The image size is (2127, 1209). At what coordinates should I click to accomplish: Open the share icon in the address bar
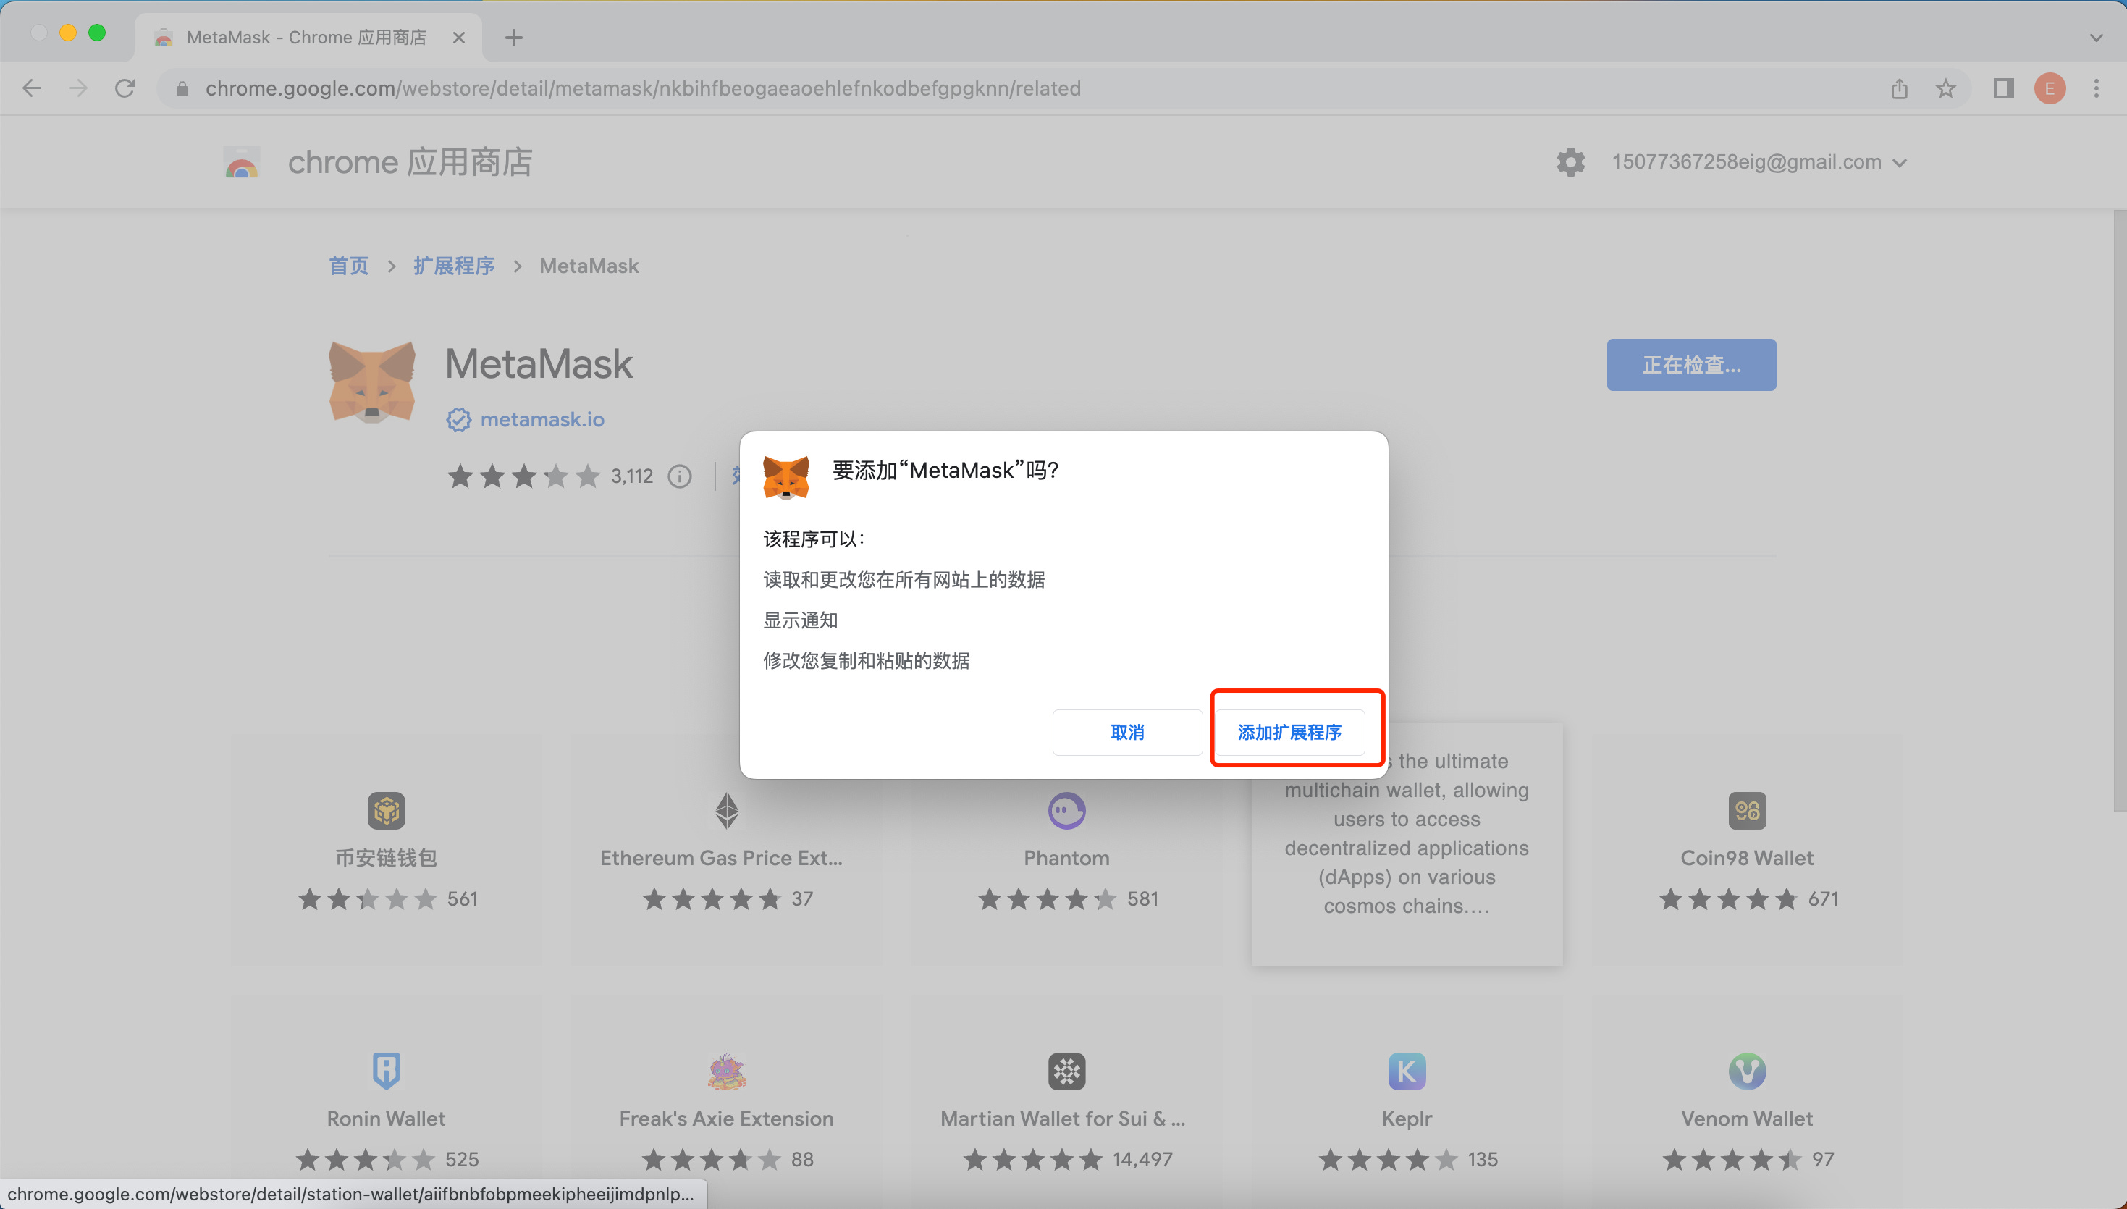[1899, 88]
